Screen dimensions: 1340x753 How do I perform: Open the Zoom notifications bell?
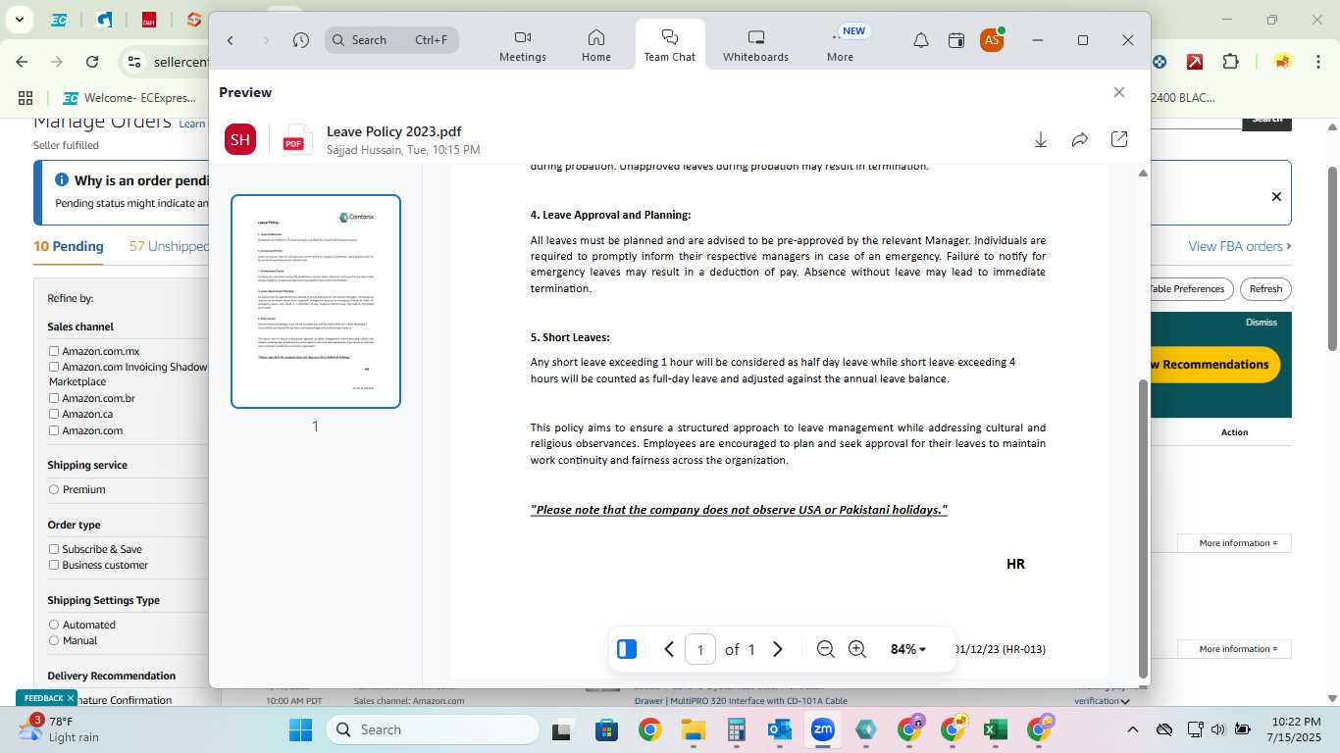(x=921, y=40)
